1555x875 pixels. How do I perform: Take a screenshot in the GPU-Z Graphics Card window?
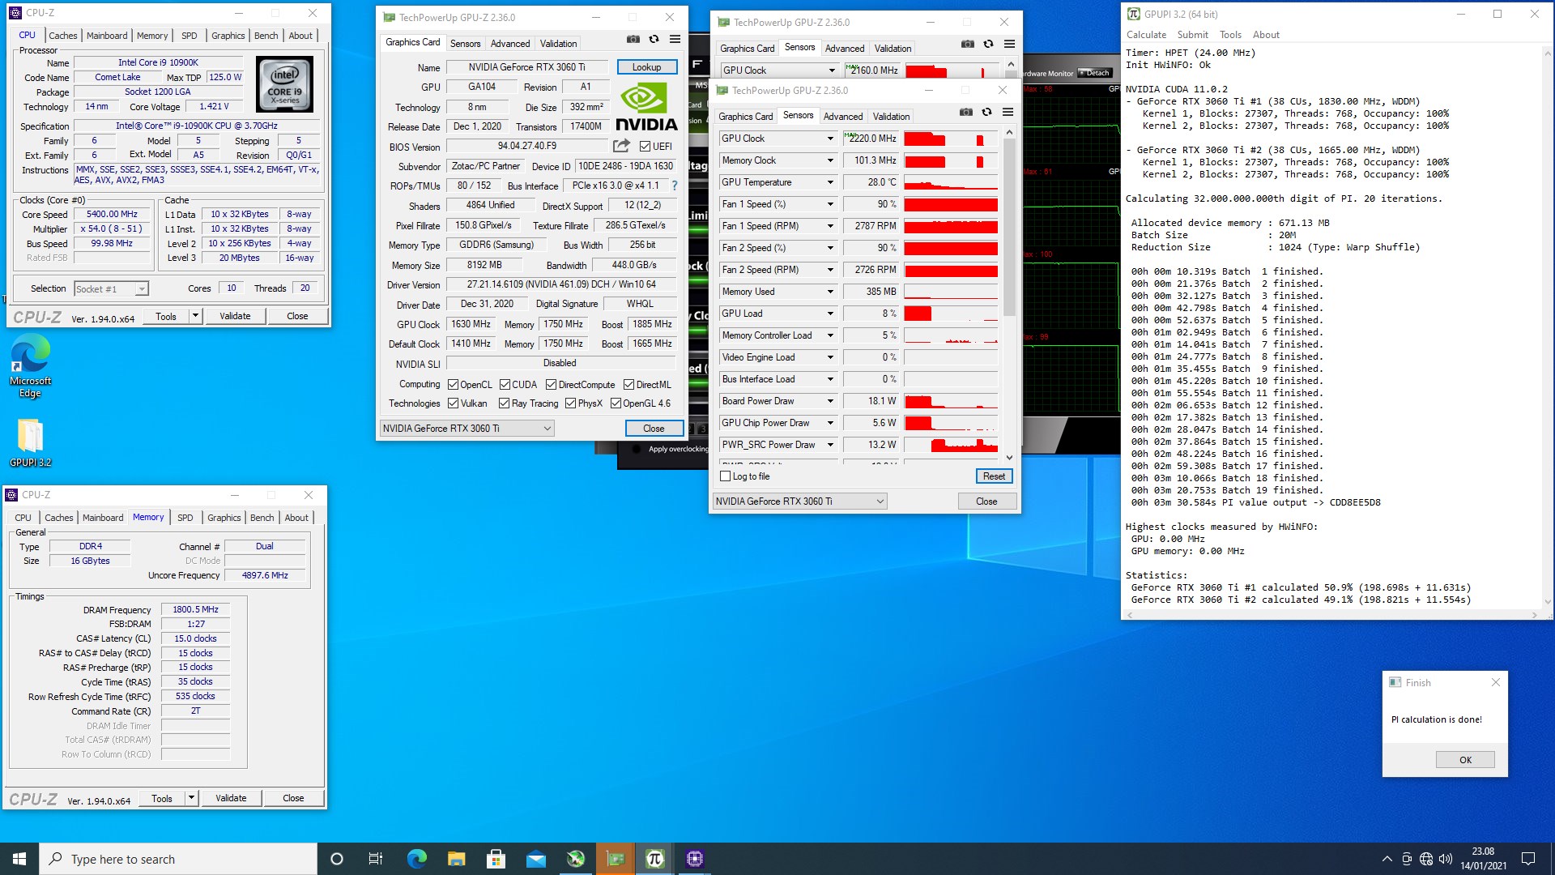pos(633,39)
